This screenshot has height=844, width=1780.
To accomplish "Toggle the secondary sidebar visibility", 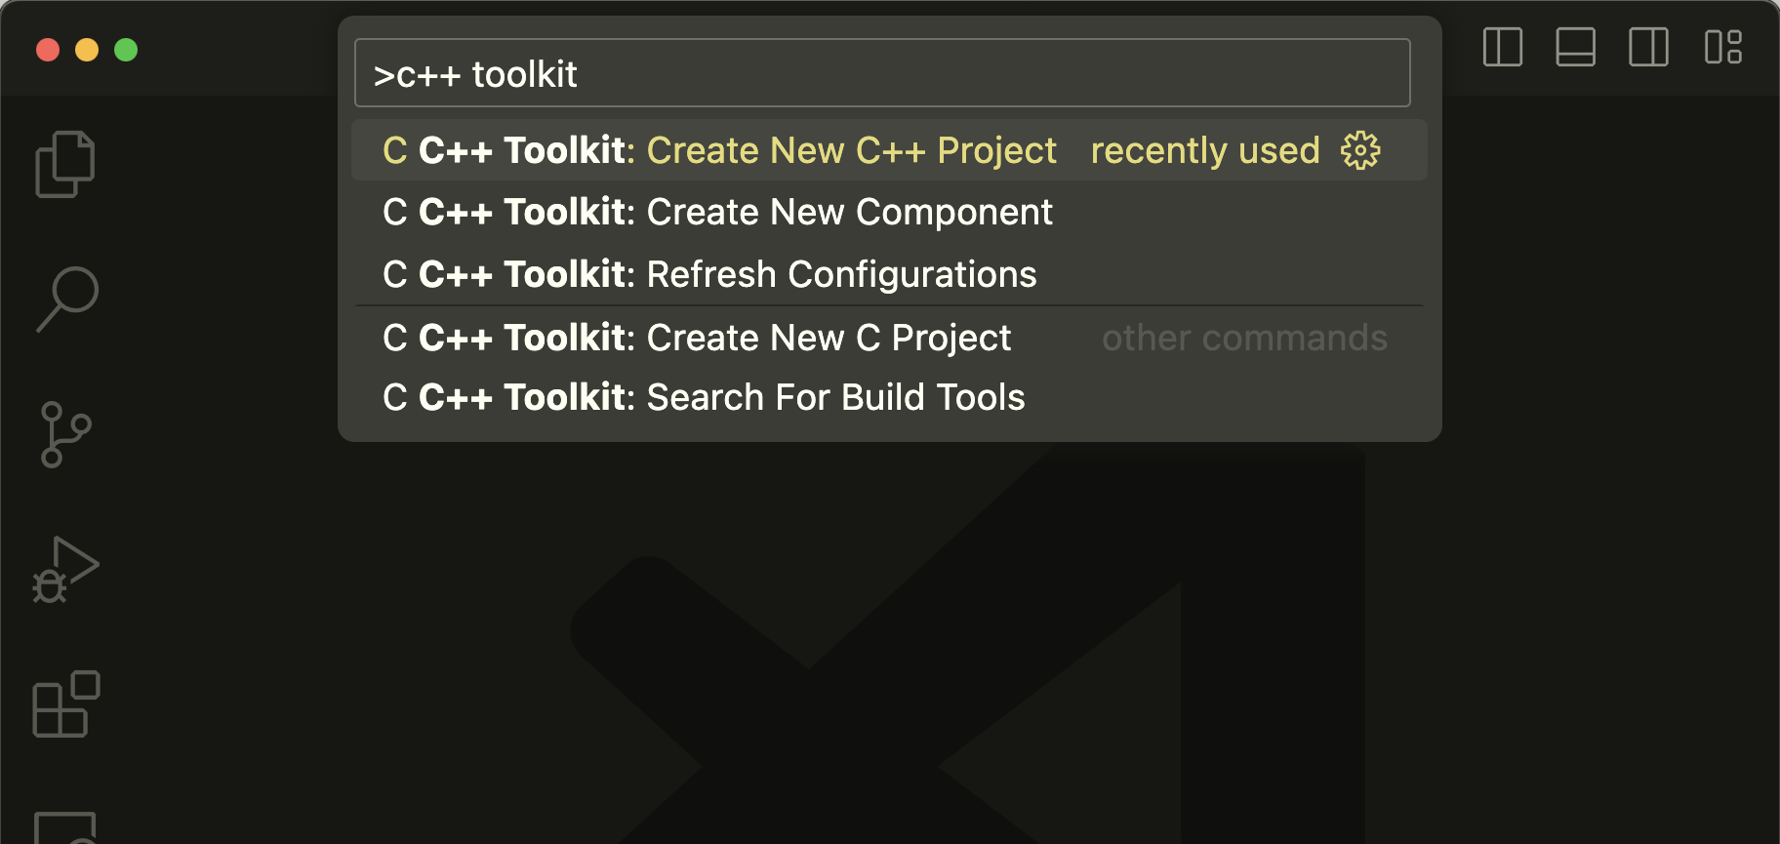I will click(1648, 47).
